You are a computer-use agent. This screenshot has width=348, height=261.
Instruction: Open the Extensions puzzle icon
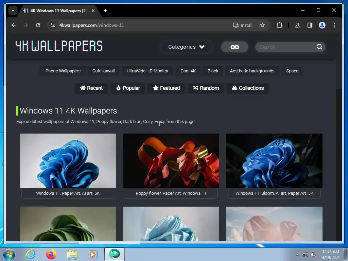[279, 25]
